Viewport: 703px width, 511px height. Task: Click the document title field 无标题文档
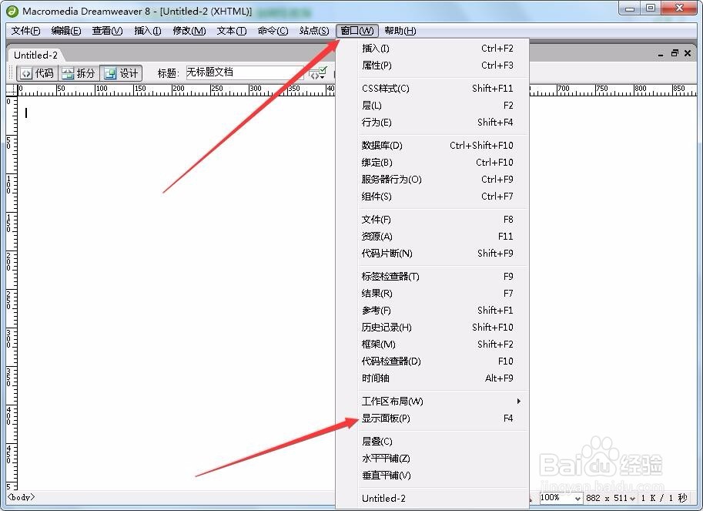point(245,72)
